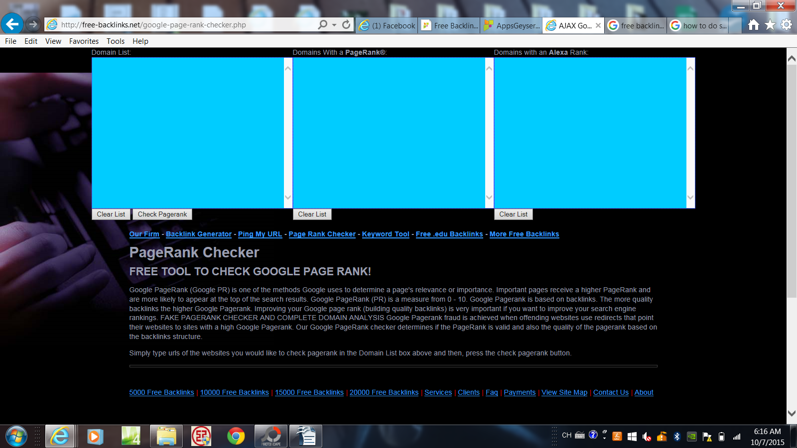The height and width of the screenshot is (448, 797).
Task: Clear List under the Alexa Rank box
Action: 514,214
